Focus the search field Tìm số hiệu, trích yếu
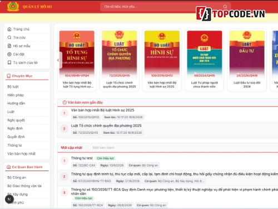278x209 pixels. pos(165,7)
